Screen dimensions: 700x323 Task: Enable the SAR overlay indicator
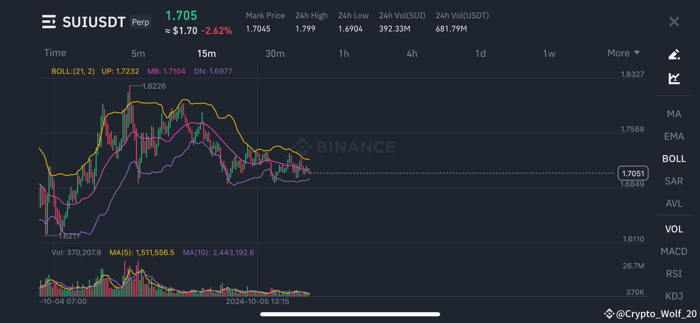tap(674, 181)
